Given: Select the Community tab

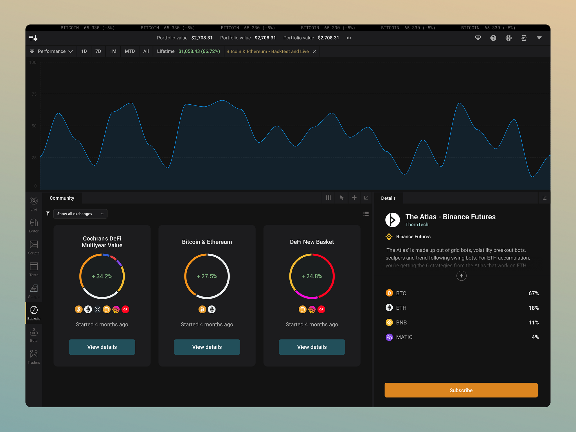Looking at the screenshot, I should 62,198.
